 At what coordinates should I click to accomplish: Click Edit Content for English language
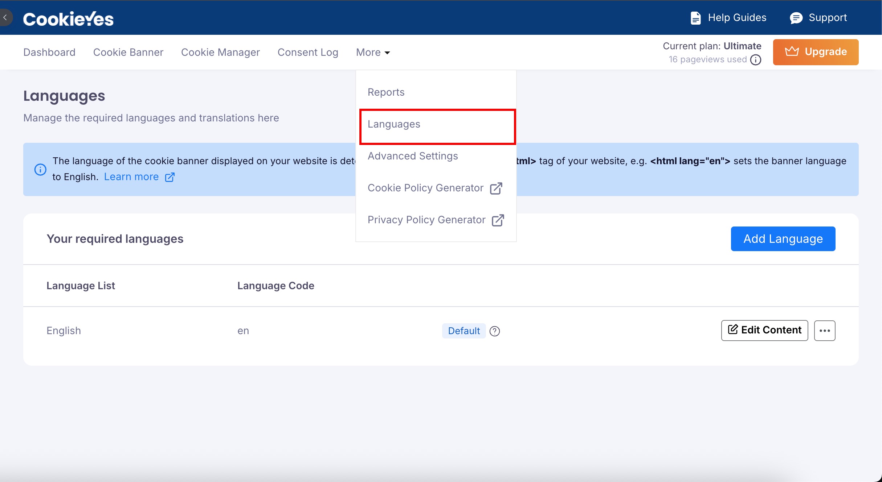tap(764, 330)
